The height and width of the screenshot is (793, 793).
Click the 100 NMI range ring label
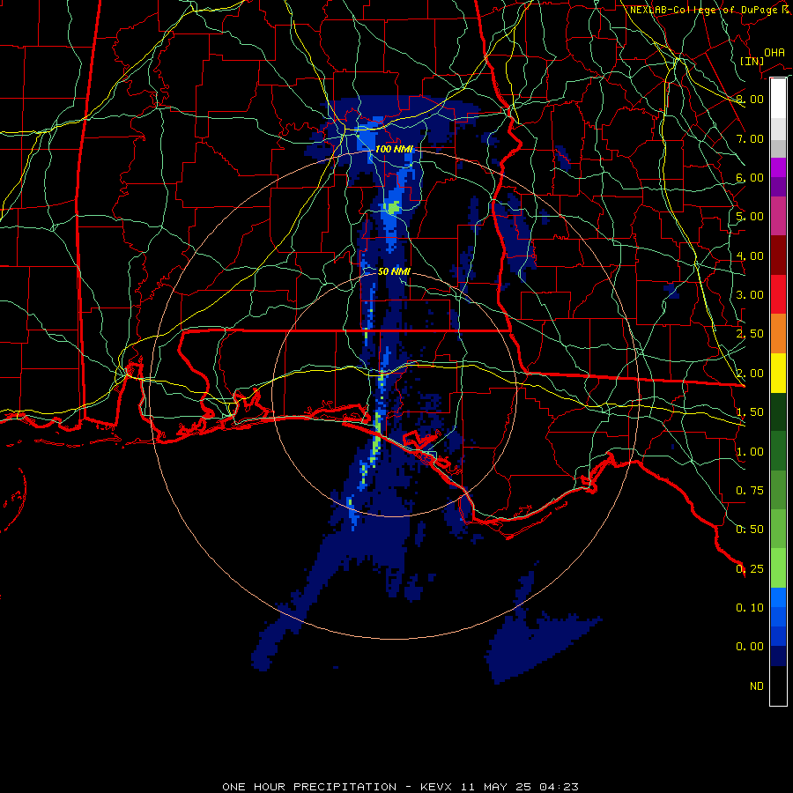click(394, 149)
